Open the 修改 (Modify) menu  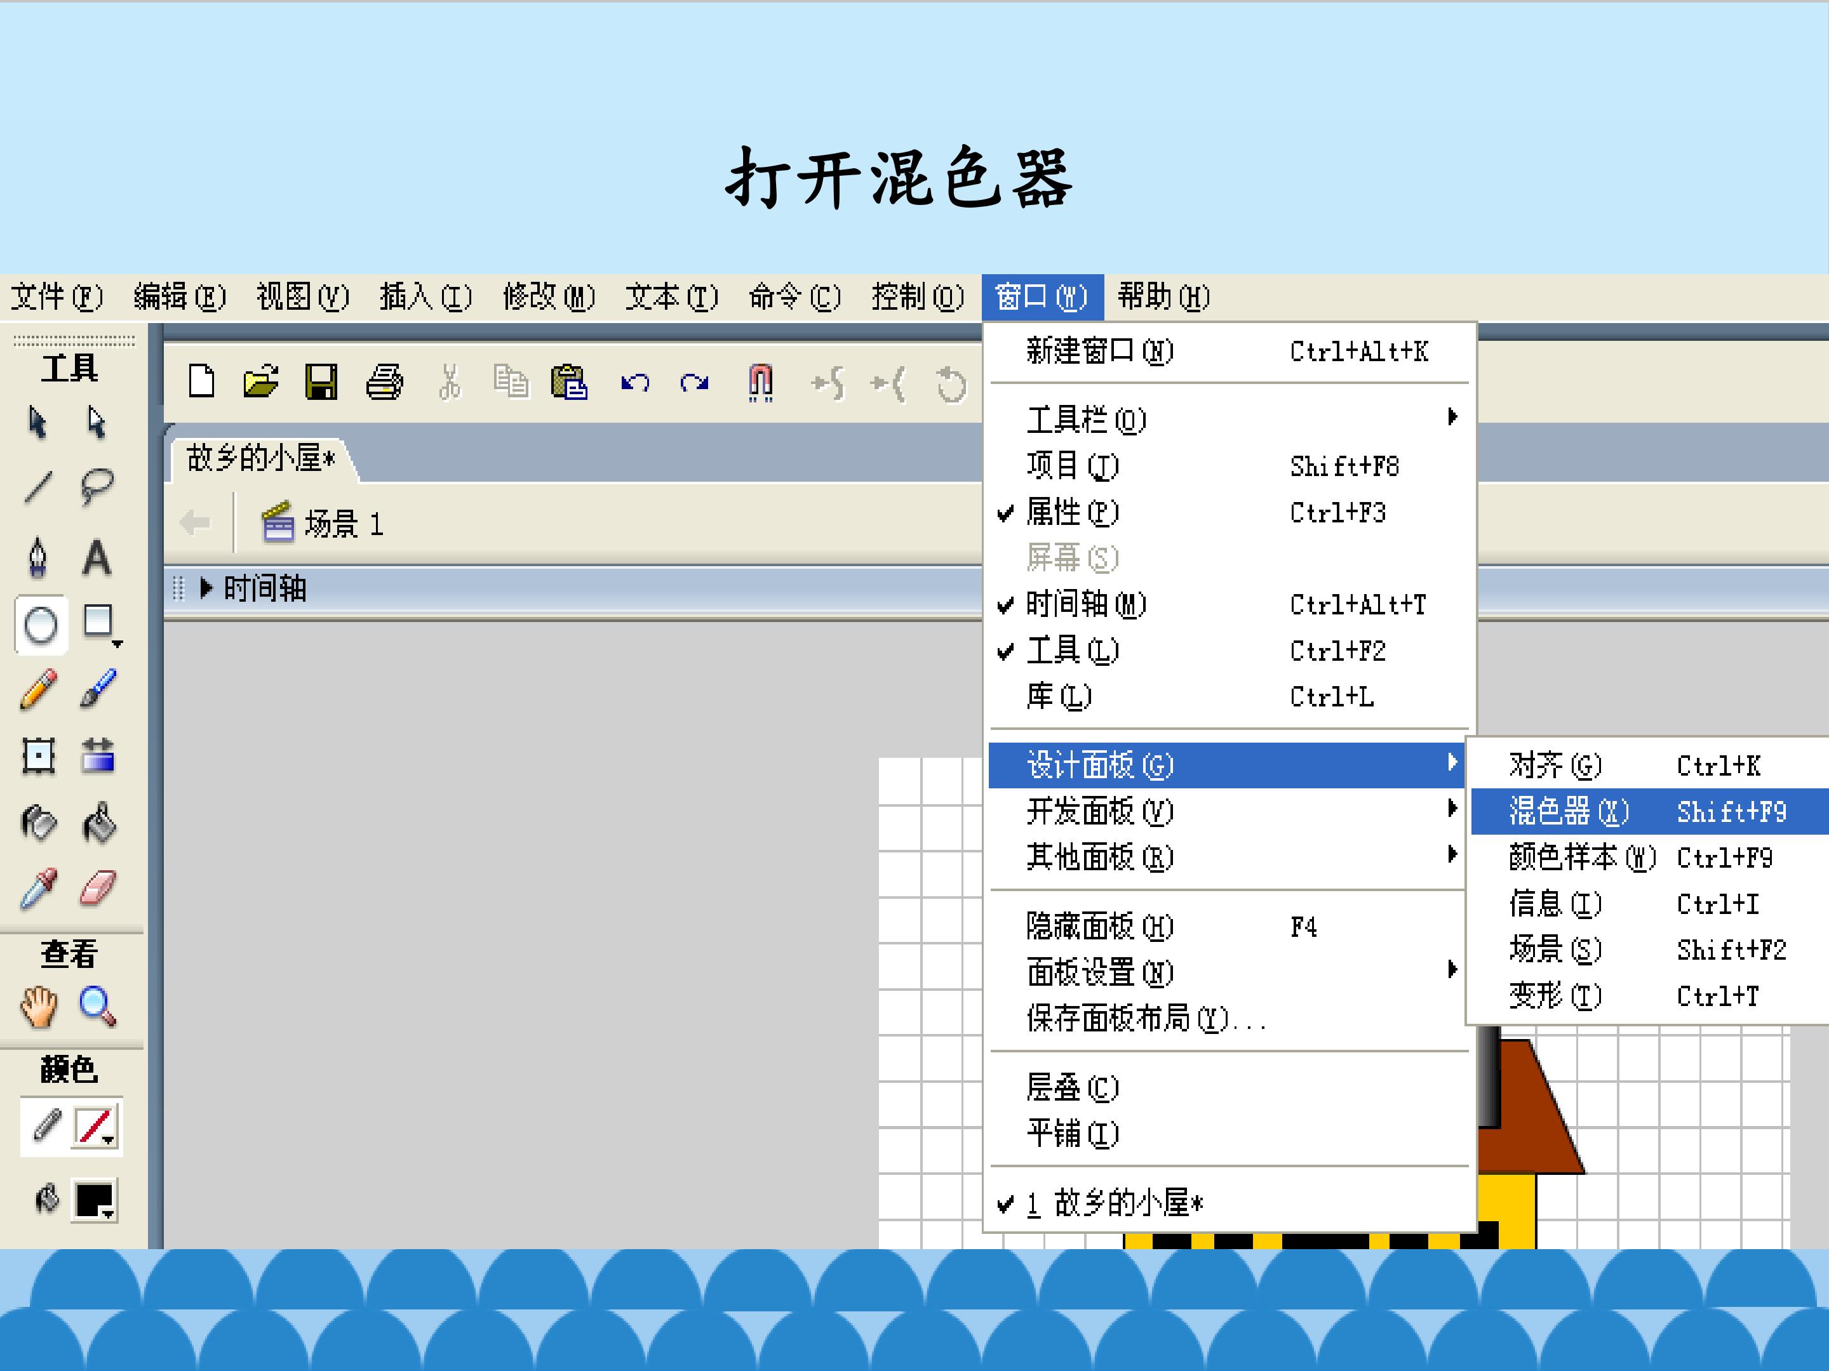click(x=548, y=296)
